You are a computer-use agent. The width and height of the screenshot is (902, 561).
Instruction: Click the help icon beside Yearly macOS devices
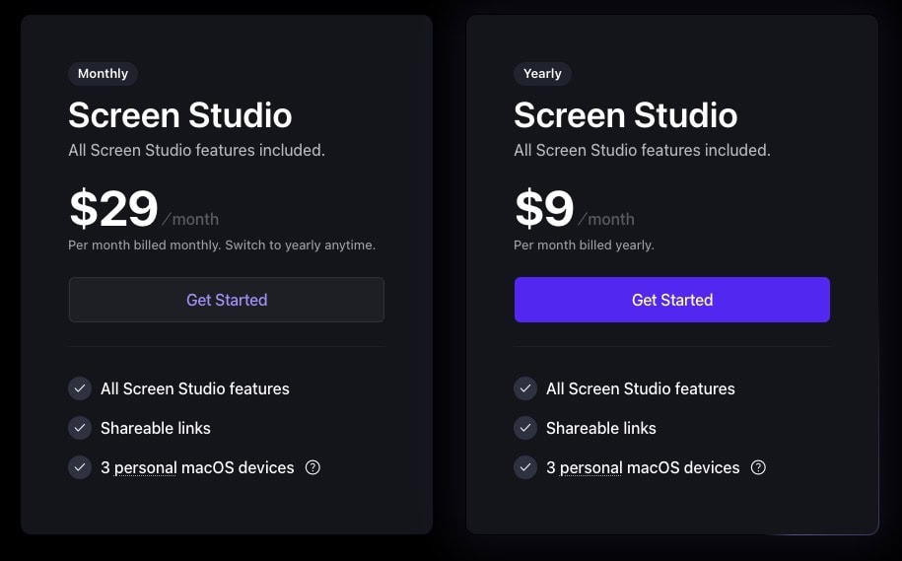point(758,467)
